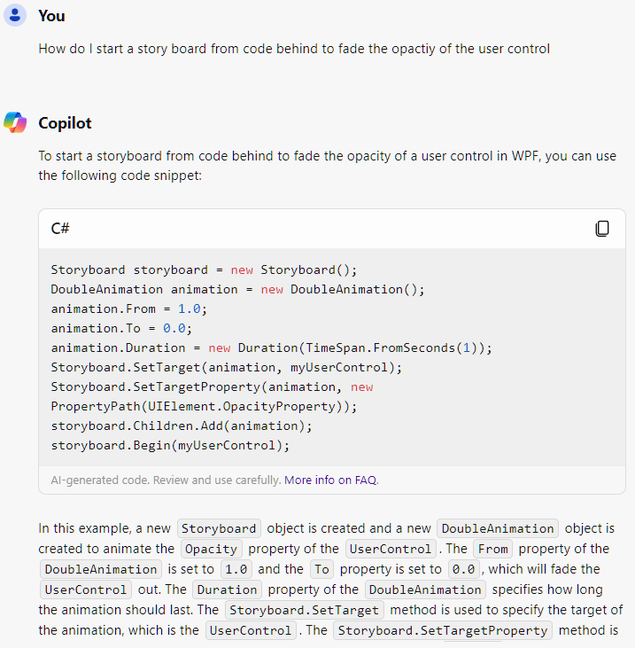The image size is (635, 648).
Task: Click the Opacity inline code chip
Action: (211, 549)
